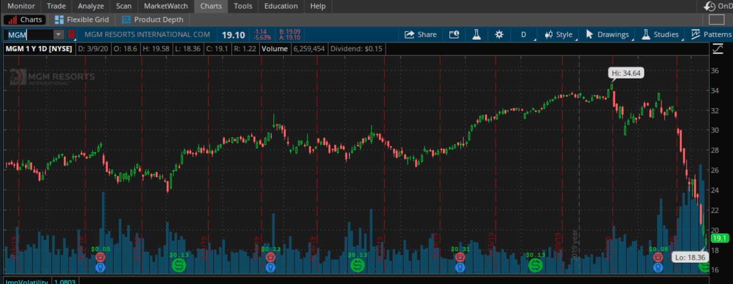This screenshot has width=733, height=284.
Task: Click the MGM symbol input field
Action: [x=28, y=35]
